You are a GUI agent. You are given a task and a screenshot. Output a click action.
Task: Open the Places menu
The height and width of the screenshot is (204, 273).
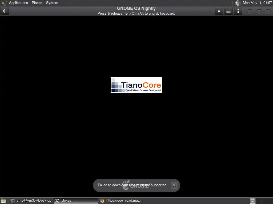click(37, 3)
